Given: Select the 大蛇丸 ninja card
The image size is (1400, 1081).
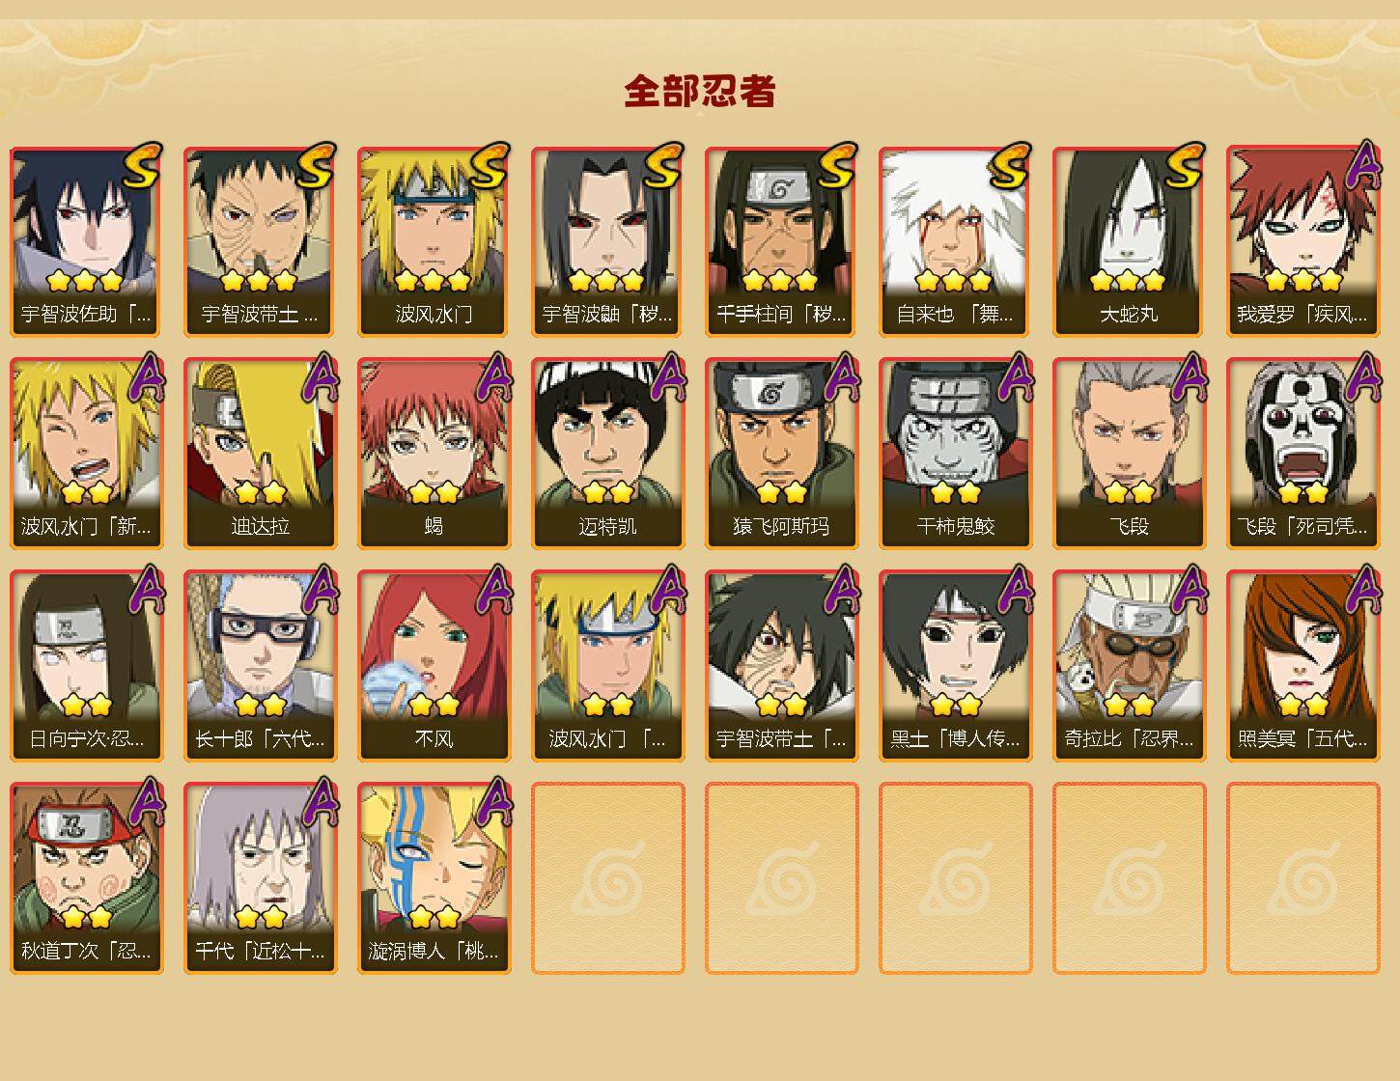Looking at the screenshot, I should [x=1129, y=241].
